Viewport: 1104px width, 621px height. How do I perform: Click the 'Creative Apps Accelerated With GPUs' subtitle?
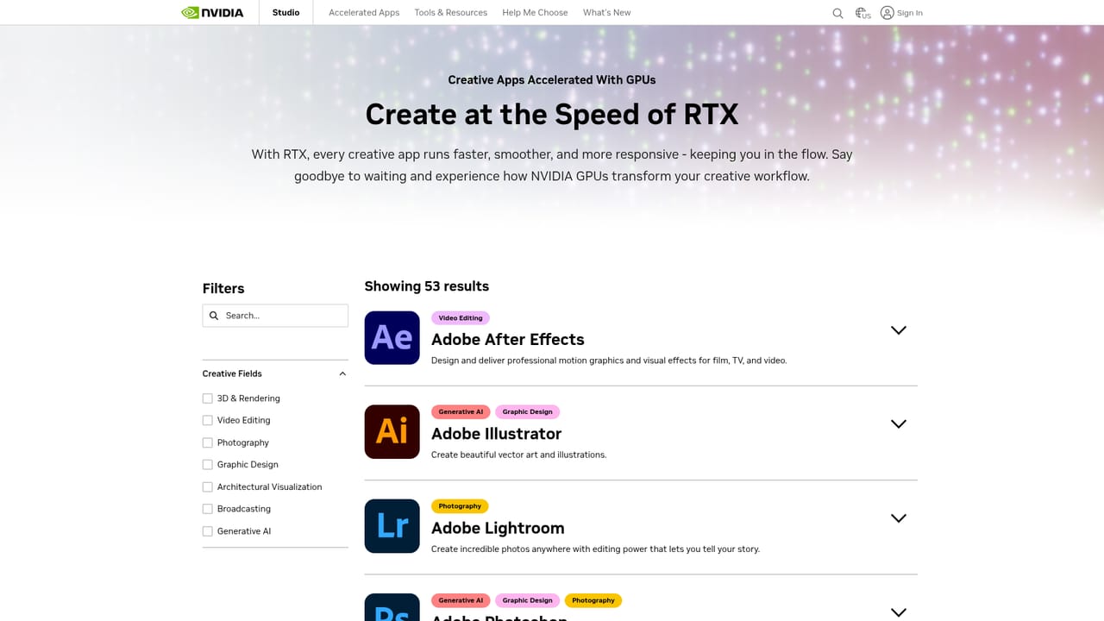click(x=552, y=79)
